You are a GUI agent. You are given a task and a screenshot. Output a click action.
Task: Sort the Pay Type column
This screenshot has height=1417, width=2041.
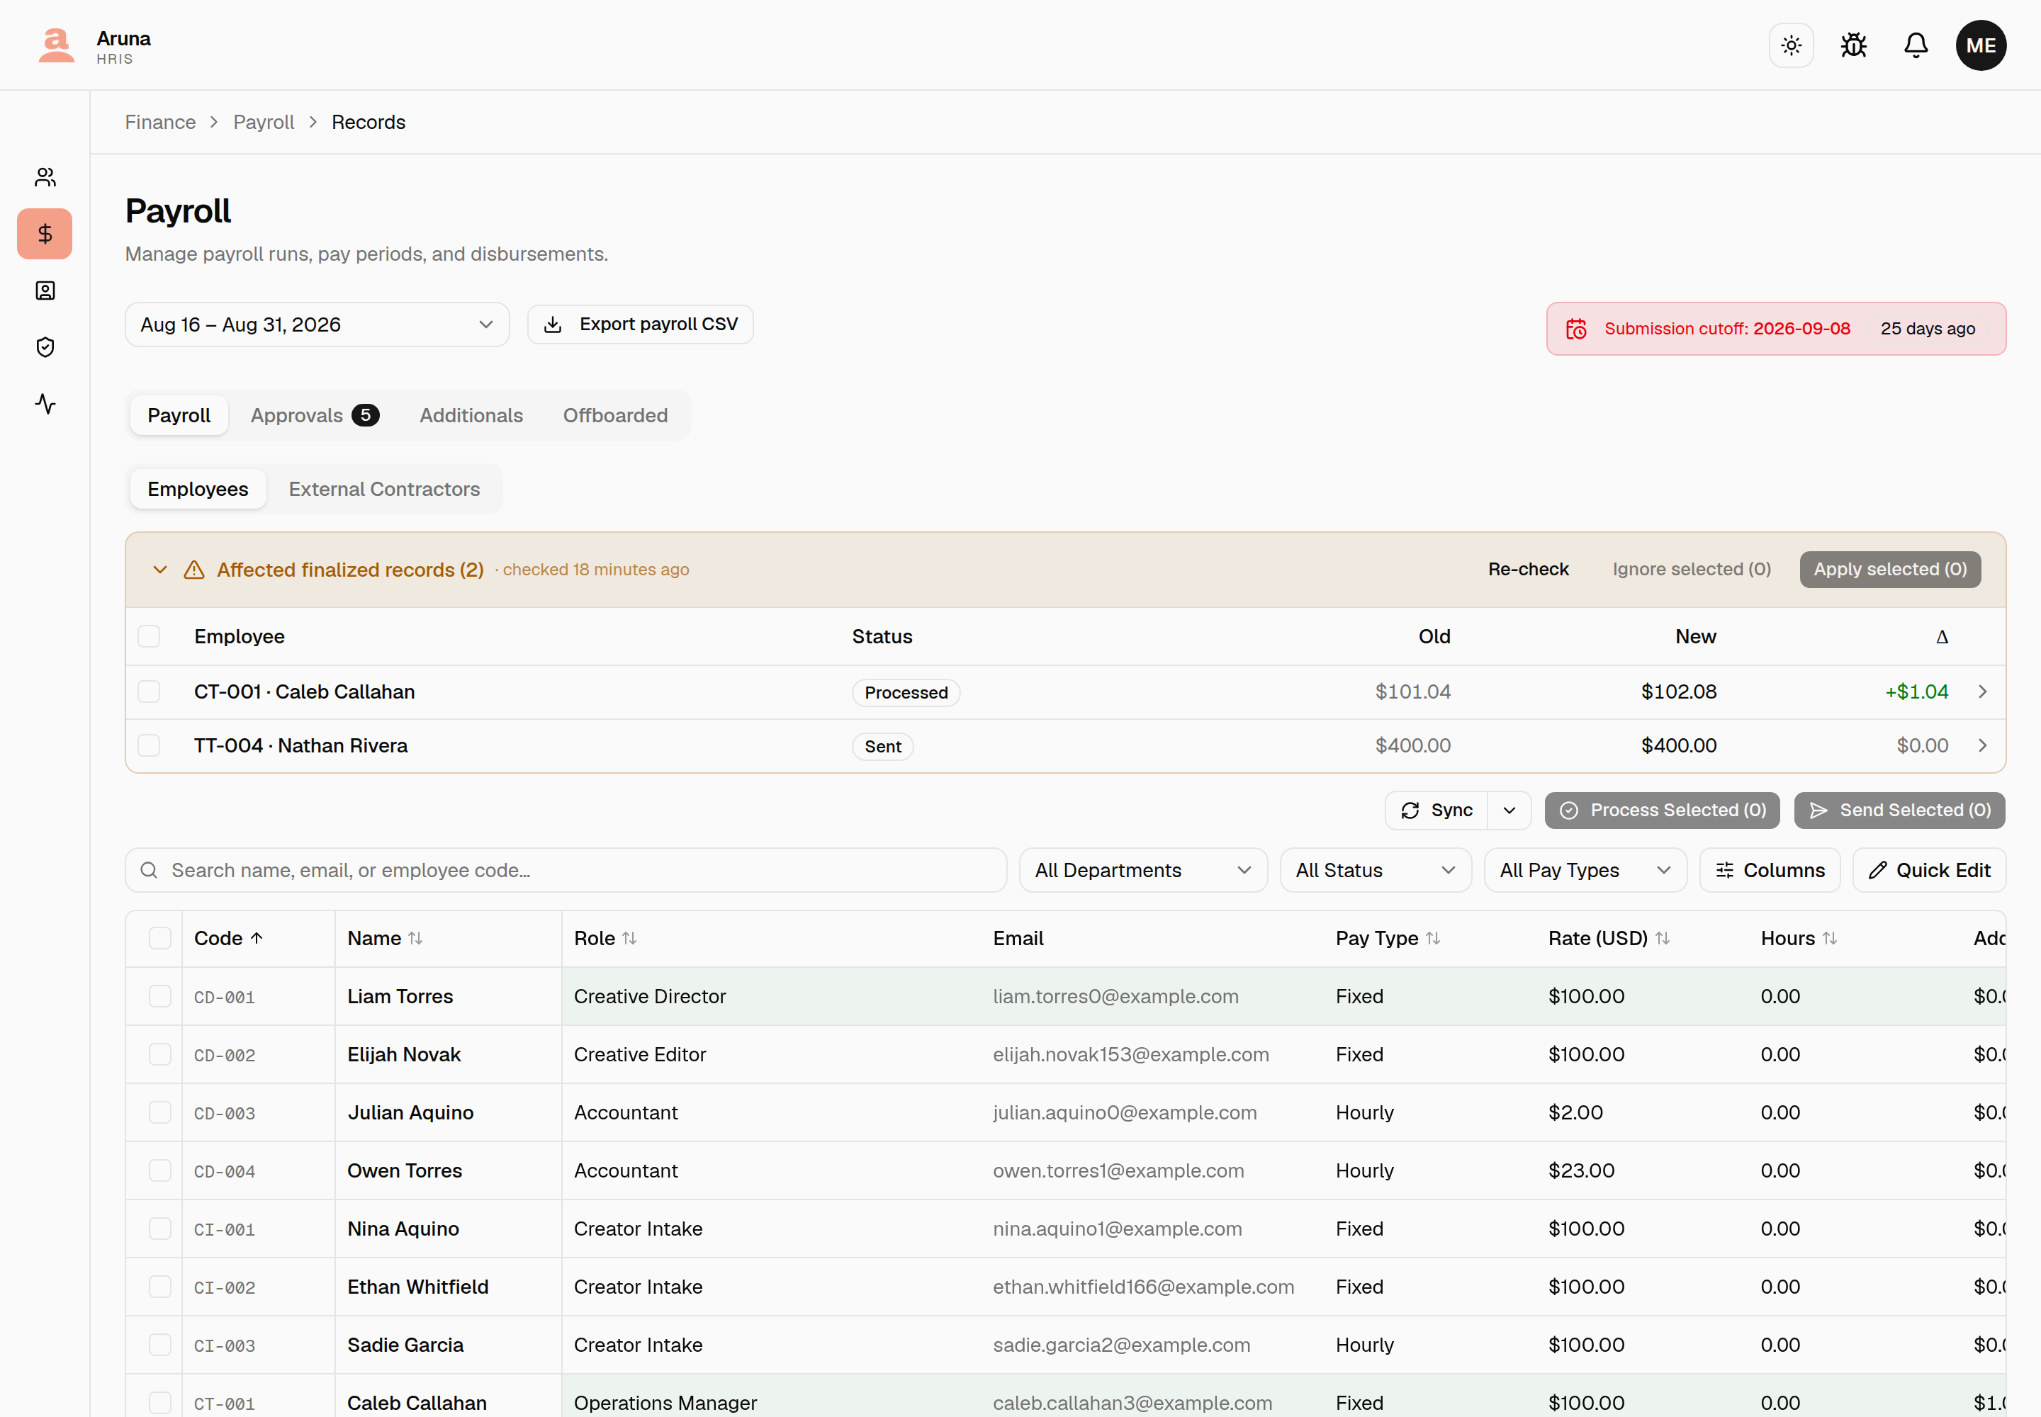click(x=1388, y=939)
